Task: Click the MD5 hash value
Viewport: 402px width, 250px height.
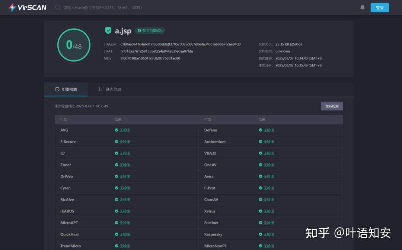Action: [150, 58]
